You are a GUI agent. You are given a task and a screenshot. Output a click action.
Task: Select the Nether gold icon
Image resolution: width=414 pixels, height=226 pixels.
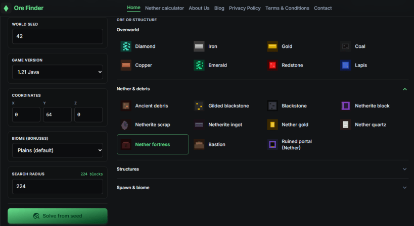pyautogui.click(x=272, y=125)
